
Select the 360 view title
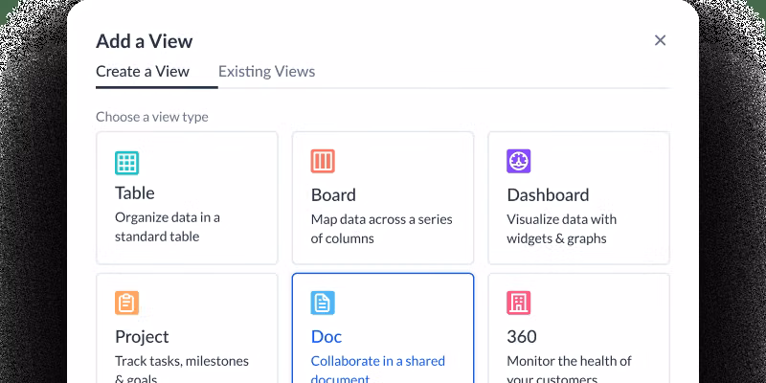click(x=522, y=337)
